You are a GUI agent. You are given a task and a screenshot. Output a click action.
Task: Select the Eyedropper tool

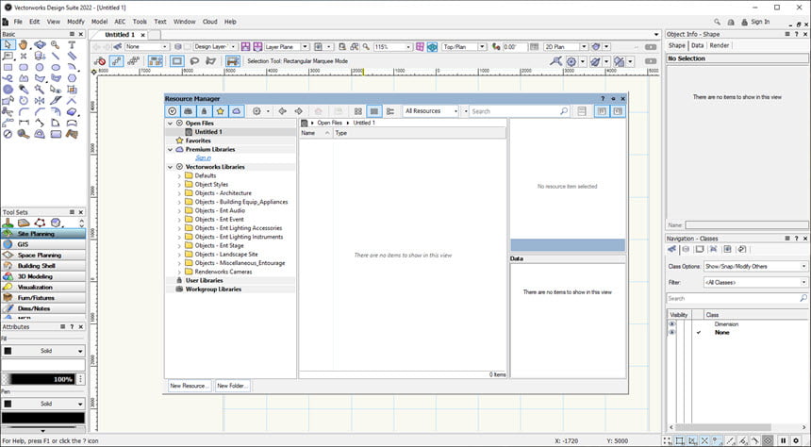pos(24,90)
